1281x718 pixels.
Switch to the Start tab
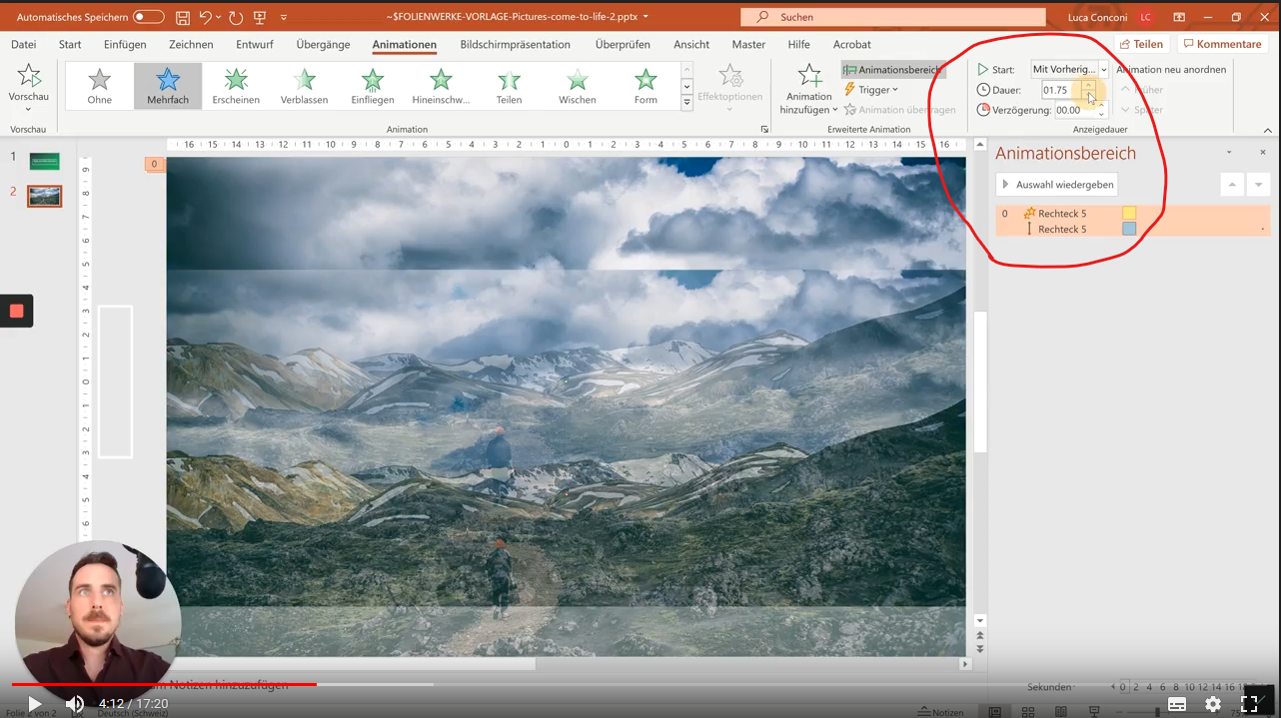pos(70,44)
